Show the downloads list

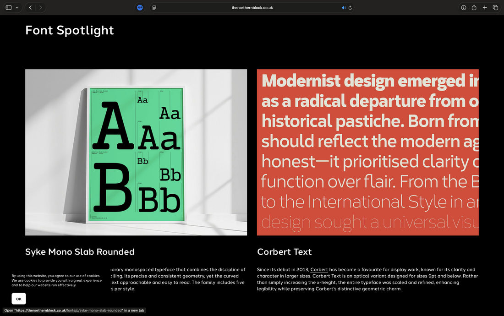coord(464,8)
